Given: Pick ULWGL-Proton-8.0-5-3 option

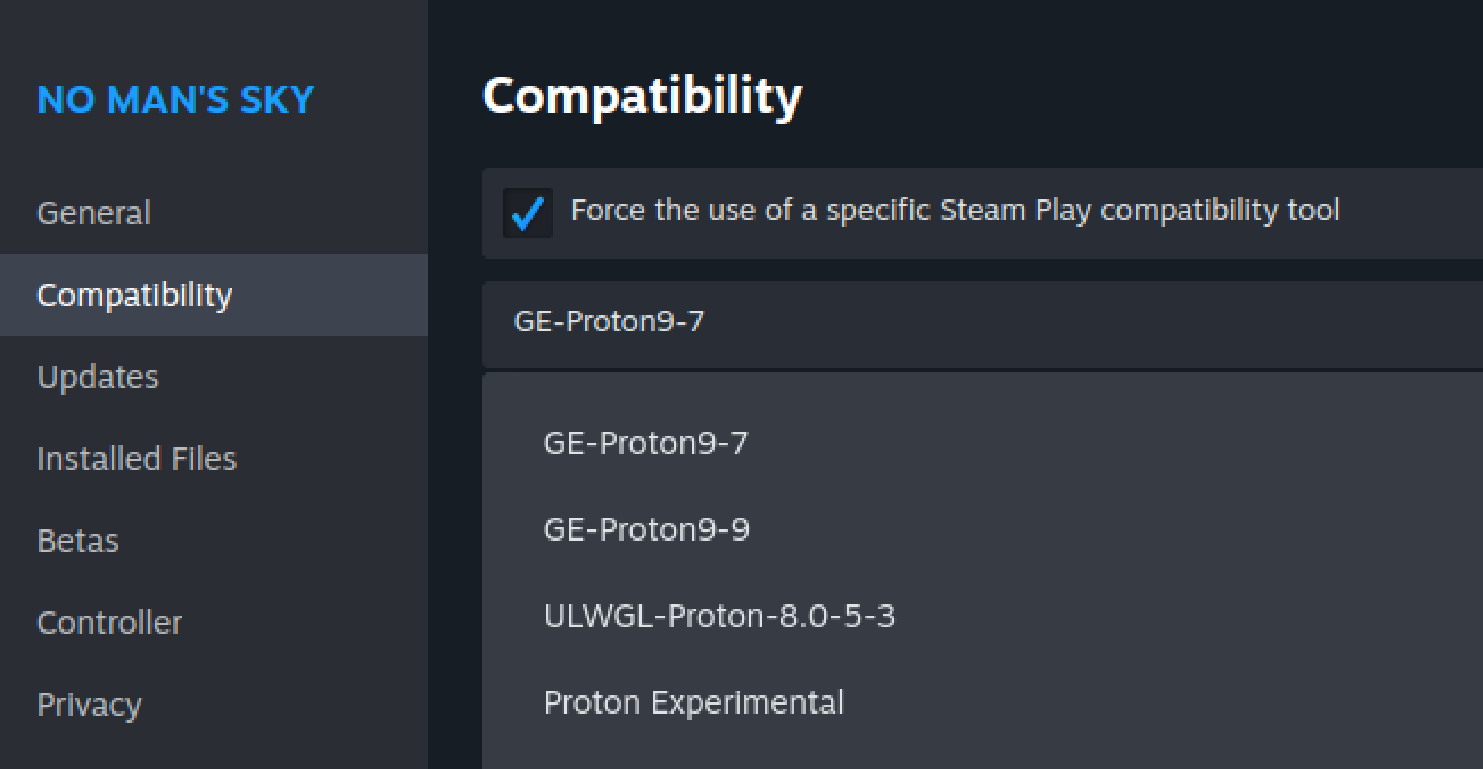Looking at the screenshot, I should click(x=719, y=616).
